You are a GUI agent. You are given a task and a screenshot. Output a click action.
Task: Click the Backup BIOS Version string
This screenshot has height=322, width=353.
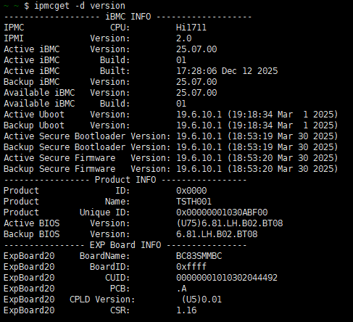coord(217,234)
